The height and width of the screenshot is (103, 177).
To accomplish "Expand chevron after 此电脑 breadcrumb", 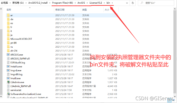I will click(x=10, y=3).
